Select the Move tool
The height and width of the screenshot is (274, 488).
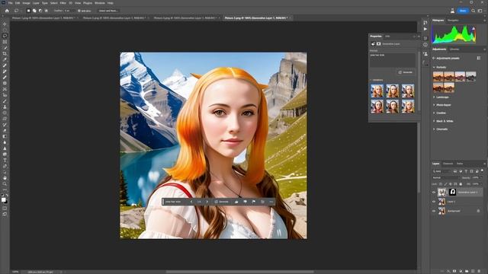tap(5, 24)
